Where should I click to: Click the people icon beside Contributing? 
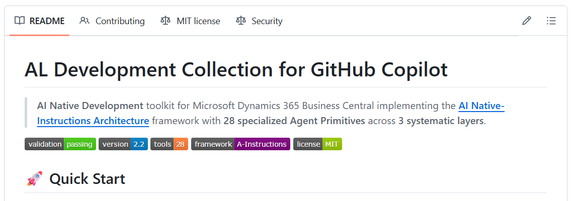85,21
